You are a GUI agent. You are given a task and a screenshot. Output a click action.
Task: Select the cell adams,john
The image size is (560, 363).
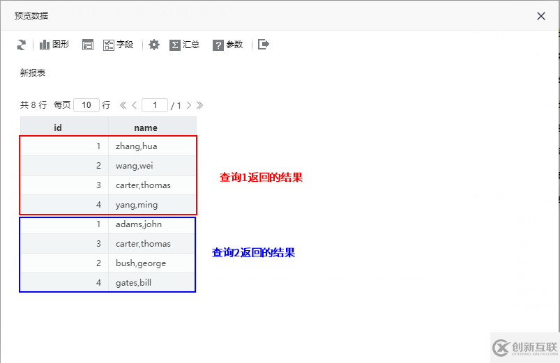[x=153, y=224]
